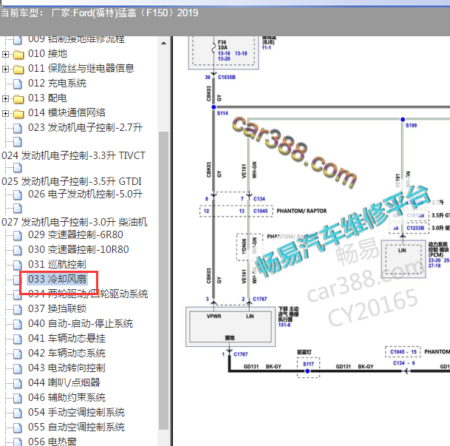Click the S117 splice label
The image size is (450, 446).
pos(309,364)
